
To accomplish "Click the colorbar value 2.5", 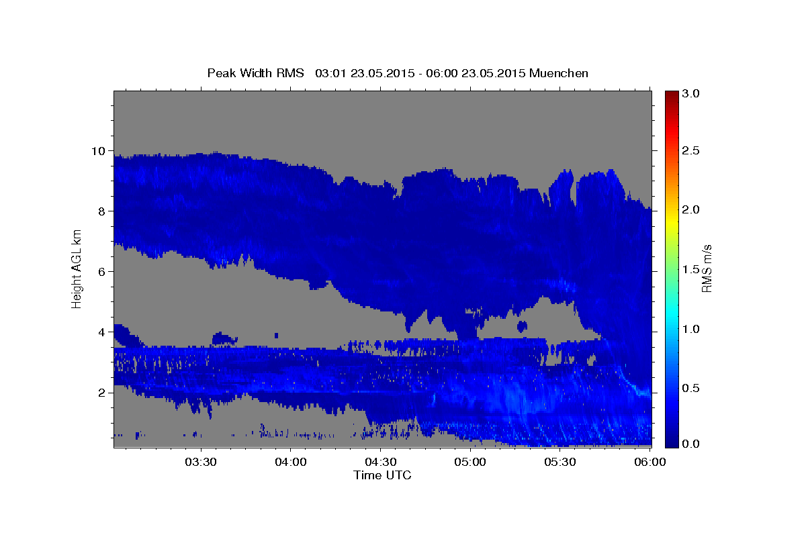I will pyautogui.click(x=692, y=151).
